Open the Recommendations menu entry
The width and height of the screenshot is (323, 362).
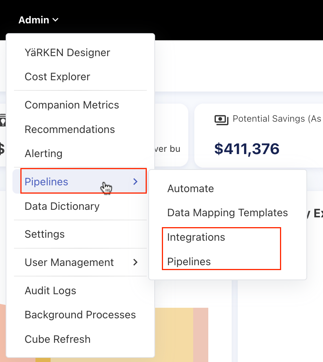[69, 129]
